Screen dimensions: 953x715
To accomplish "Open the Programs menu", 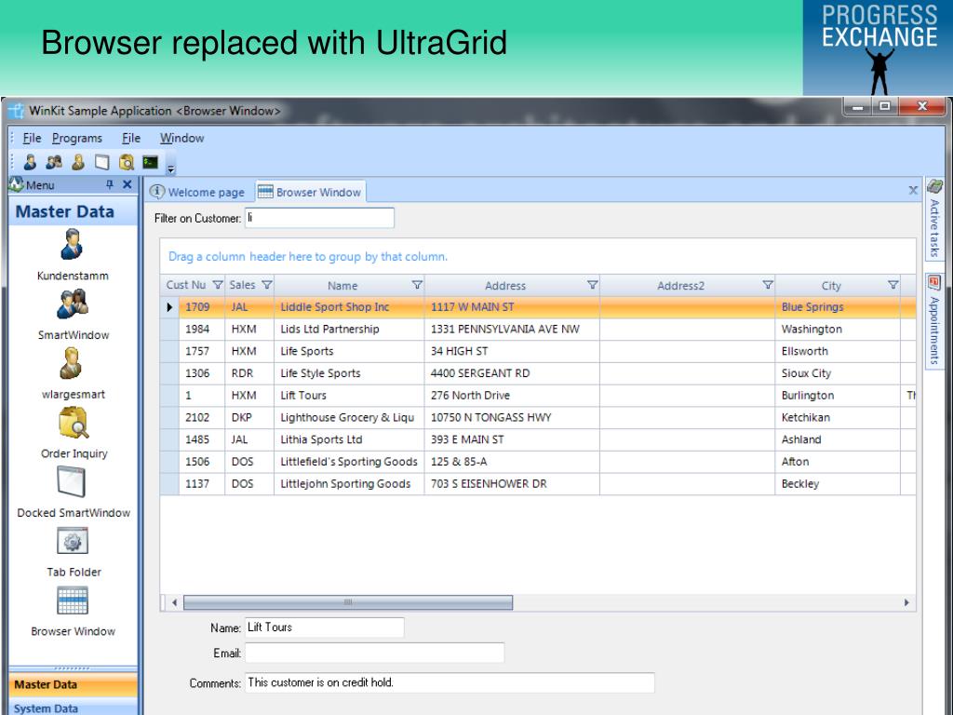I will pos(77,138).
